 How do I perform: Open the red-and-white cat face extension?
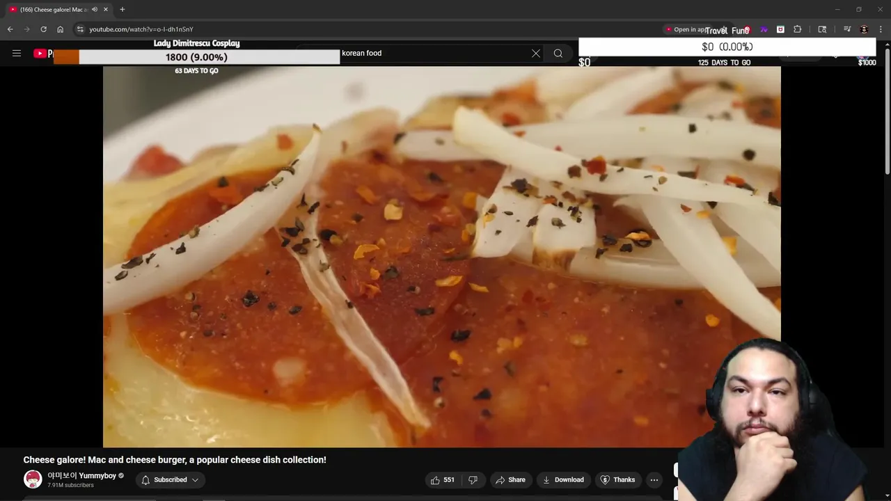tap(780, 29)
